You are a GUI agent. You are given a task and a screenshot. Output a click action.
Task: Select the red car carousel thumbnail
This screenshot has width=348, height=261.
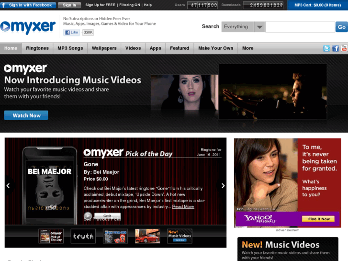[147, 236]
